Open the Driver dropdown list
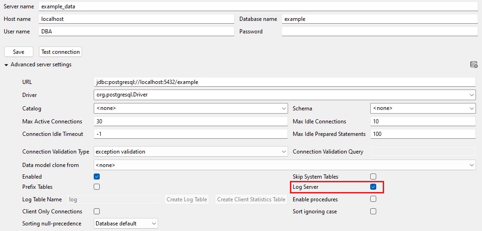This screenshot has width=482, height=231. pos(285,95)
